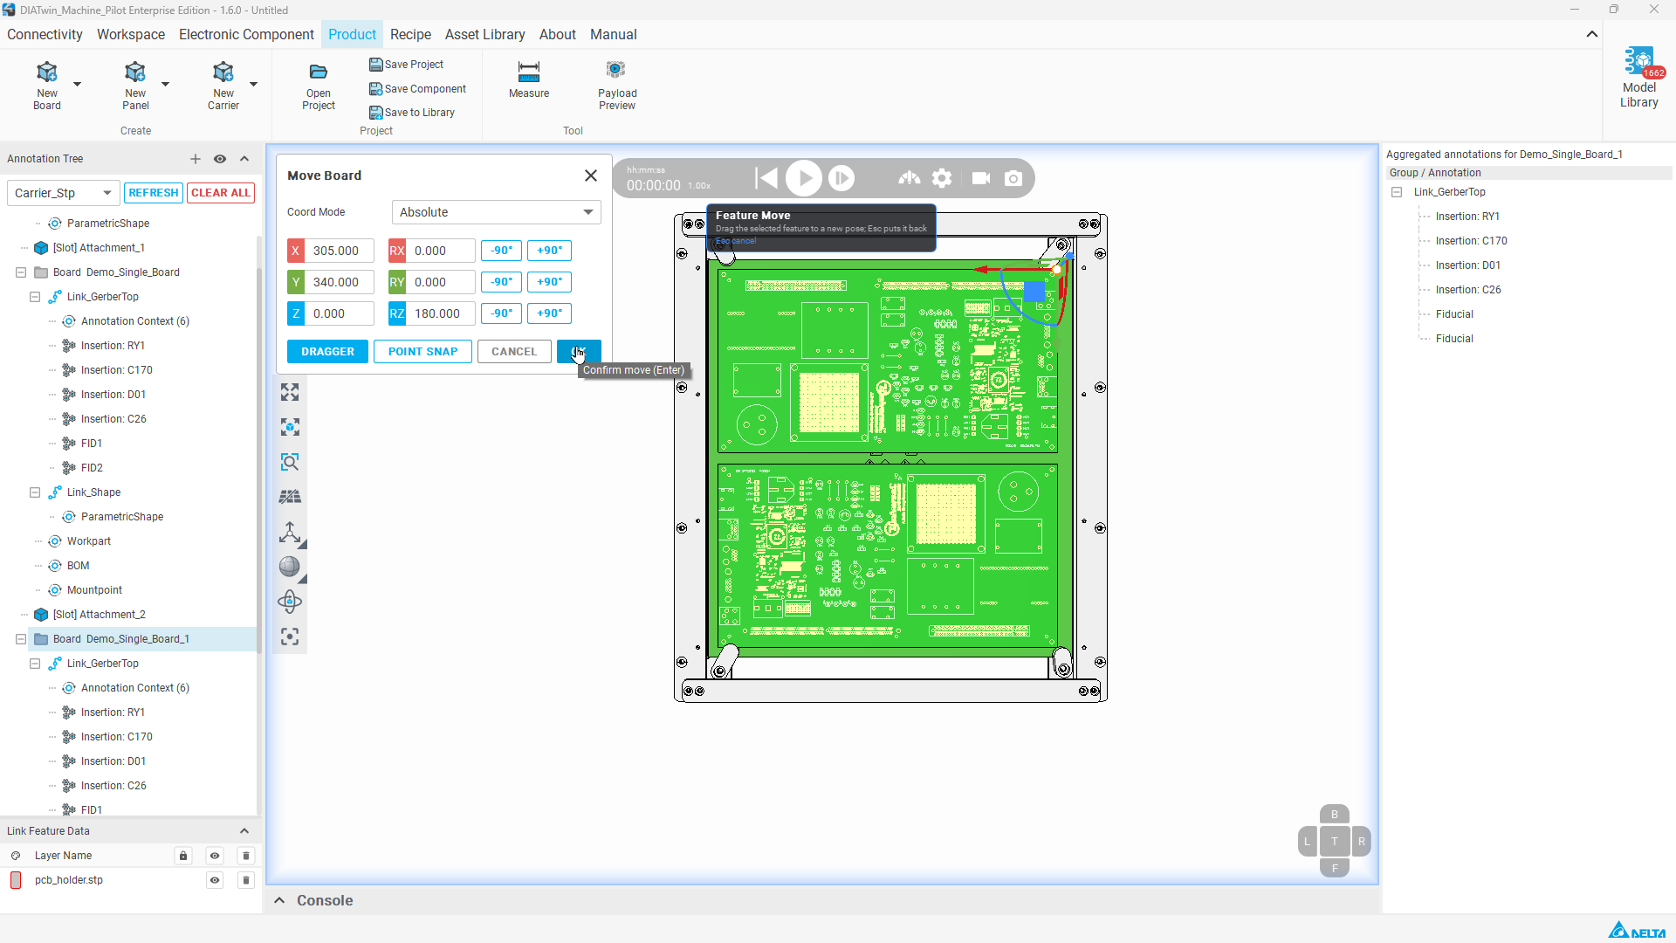Screen dimensions: 1676x943
Task: Click the Save Component icon
Action: 376,89
